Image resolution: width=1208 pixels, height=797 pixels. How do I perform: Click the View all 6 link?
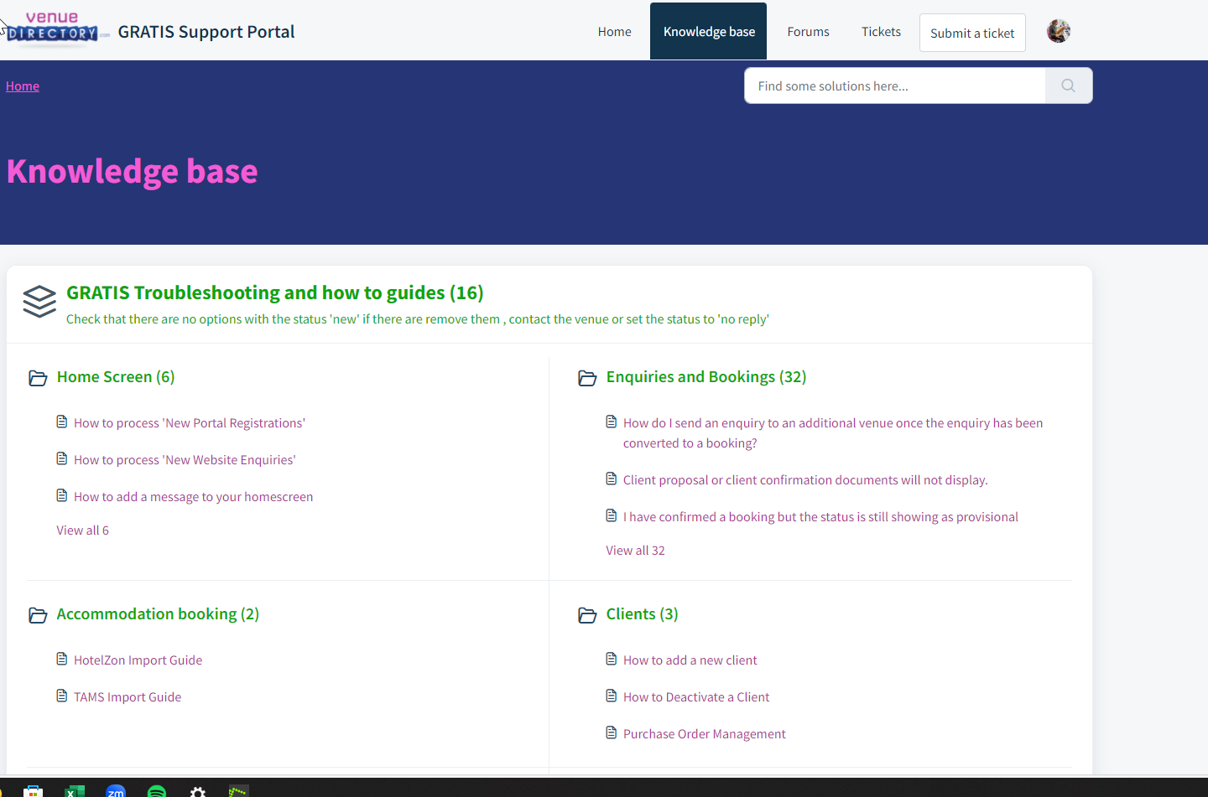(x=83, y=530)
